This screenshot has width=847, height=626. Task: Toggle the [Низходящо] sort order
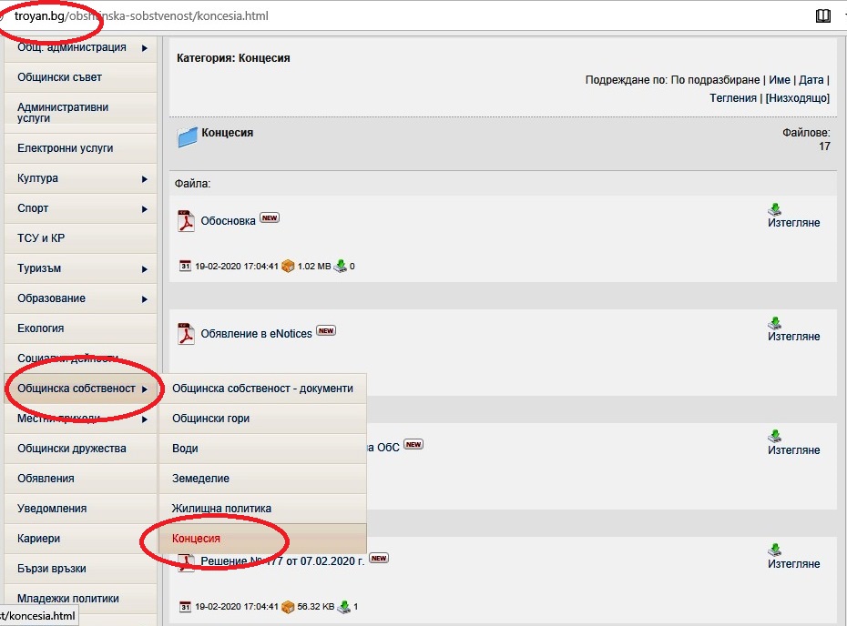coord(797,98)
